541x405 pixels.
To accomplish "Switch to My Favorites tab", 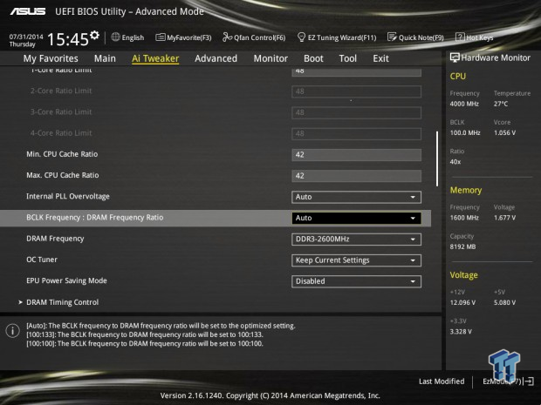I will click(x=51, y=58).
